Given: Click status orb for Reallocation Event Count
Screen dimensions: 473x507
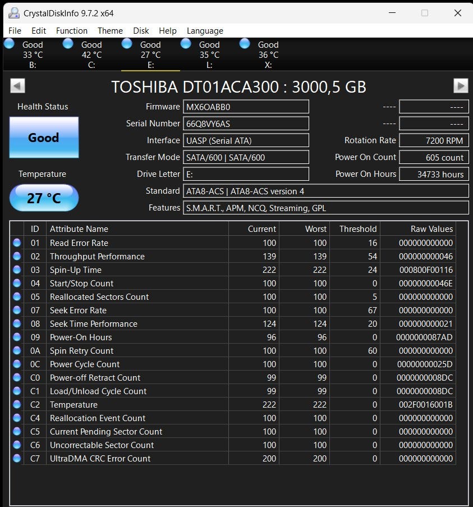Looking at the screenshot, I should [x=17, y=418].
